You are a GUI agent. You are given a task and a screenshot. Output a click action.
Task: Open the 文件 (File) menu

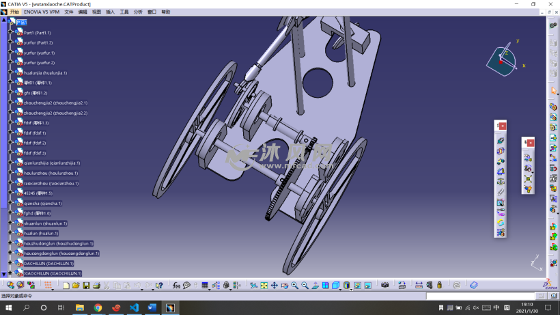point(68,12)
